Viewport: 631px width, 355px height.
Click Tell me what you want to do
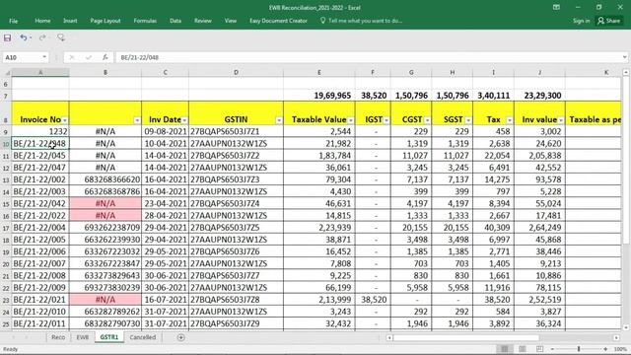tap(361, 21)
